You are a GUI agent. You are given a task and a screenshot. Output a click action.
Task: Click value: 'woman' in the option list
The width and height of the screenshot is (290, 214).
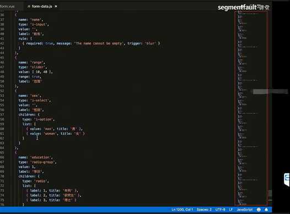(x=43, y=134)
